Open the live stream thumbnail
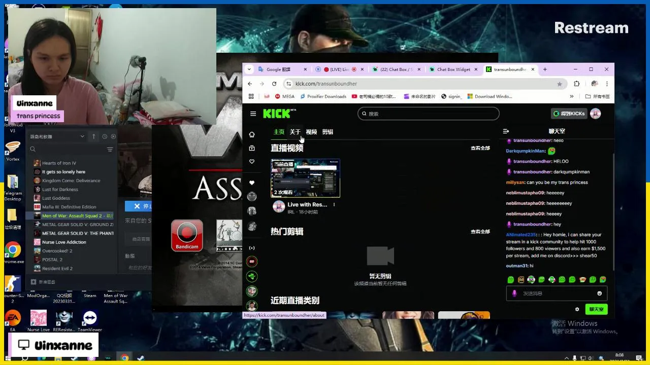 click(305, 178)
